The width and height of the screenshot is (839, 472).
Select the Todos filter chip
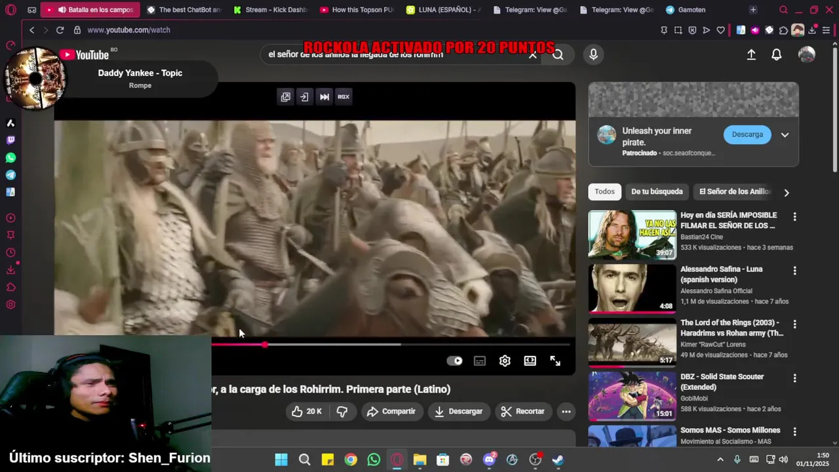[604, 191]
